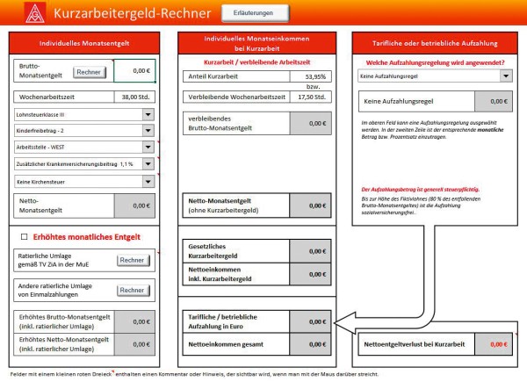
Task: Select the Netto-Monatsentgelt value in left panel
Action: point(134,205)
